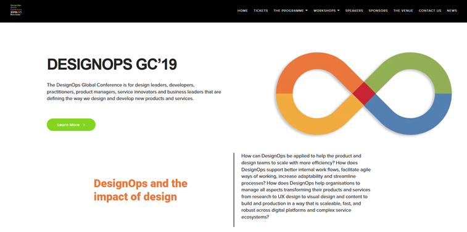467x232 pixels.
Task: Open the Speakers page
Action: pyautogui.click(x=354, y=10)
